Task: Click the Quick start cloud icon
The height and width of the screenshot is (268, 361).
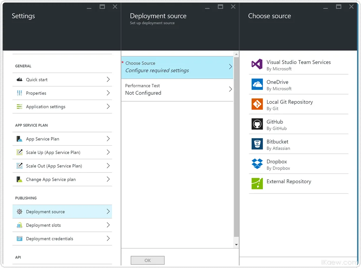Action: coord(19,80)
